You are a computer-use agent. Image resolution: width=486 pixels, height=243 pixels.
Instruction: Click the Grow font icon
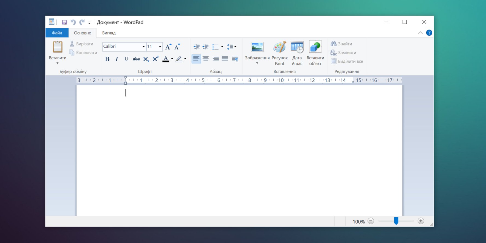(x=168, y=47)
